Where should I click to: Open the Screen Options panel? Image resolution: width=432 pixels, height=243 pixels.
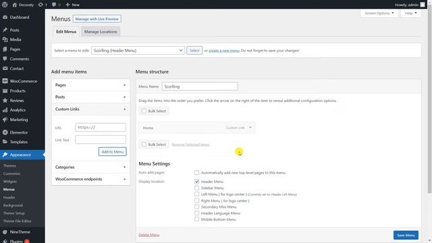click(x=379, y=13)
